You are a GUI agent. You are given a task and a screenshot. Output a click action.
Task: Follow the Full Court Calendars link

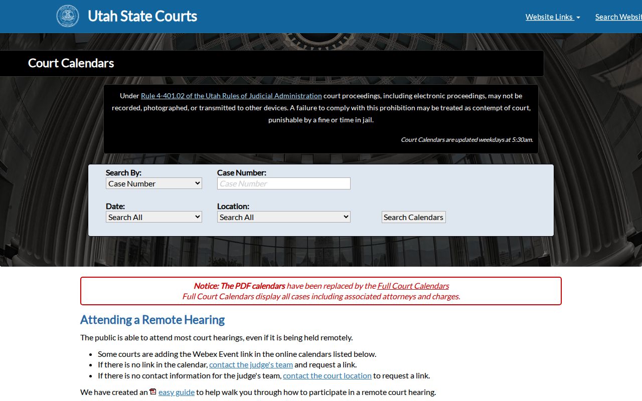pyautogui.click(x=413, y=286)
